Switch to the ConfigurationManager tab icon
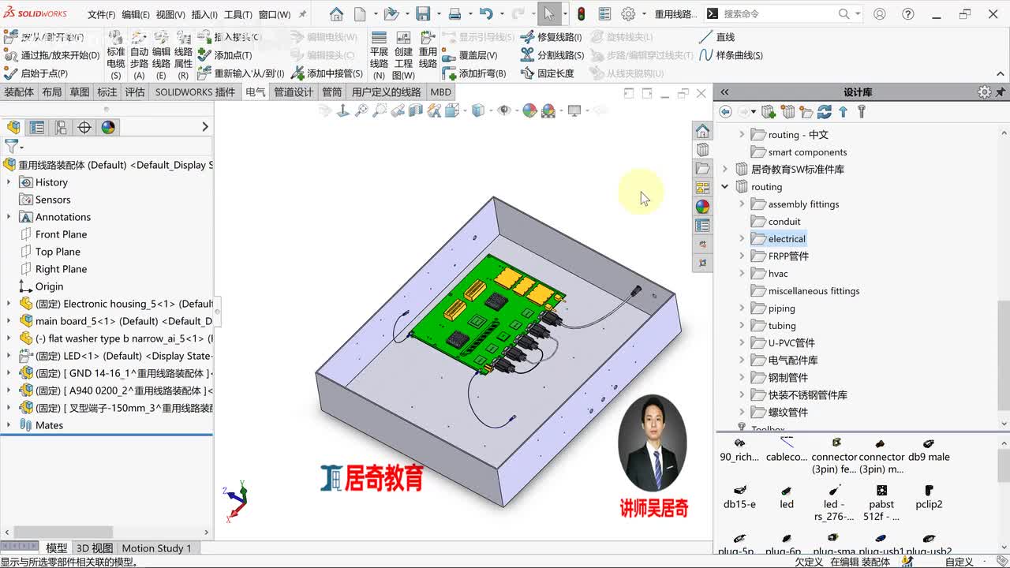Image resolution: width=1010 pixels, height=568 pixels. click(x=61, y=127)
